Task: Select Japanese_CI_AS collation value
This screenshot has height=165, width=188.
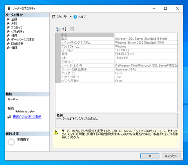Action: (126, 69)
